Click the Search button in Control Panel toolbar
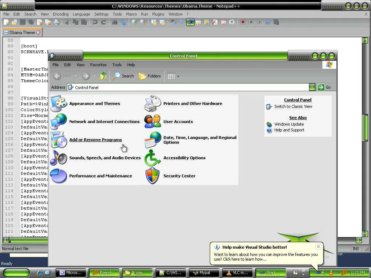The height and width of the screenshot is (278, 371). tap(123, 76)
